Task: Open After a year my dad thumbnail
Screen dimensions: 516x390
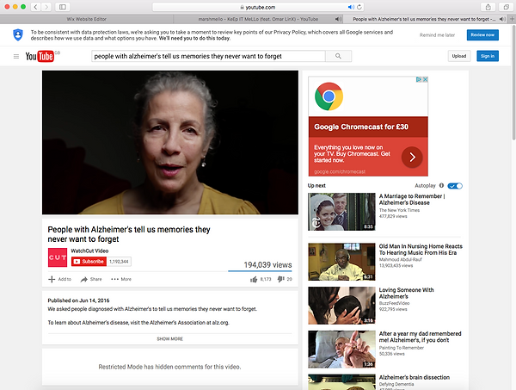Action: point(341,350)
